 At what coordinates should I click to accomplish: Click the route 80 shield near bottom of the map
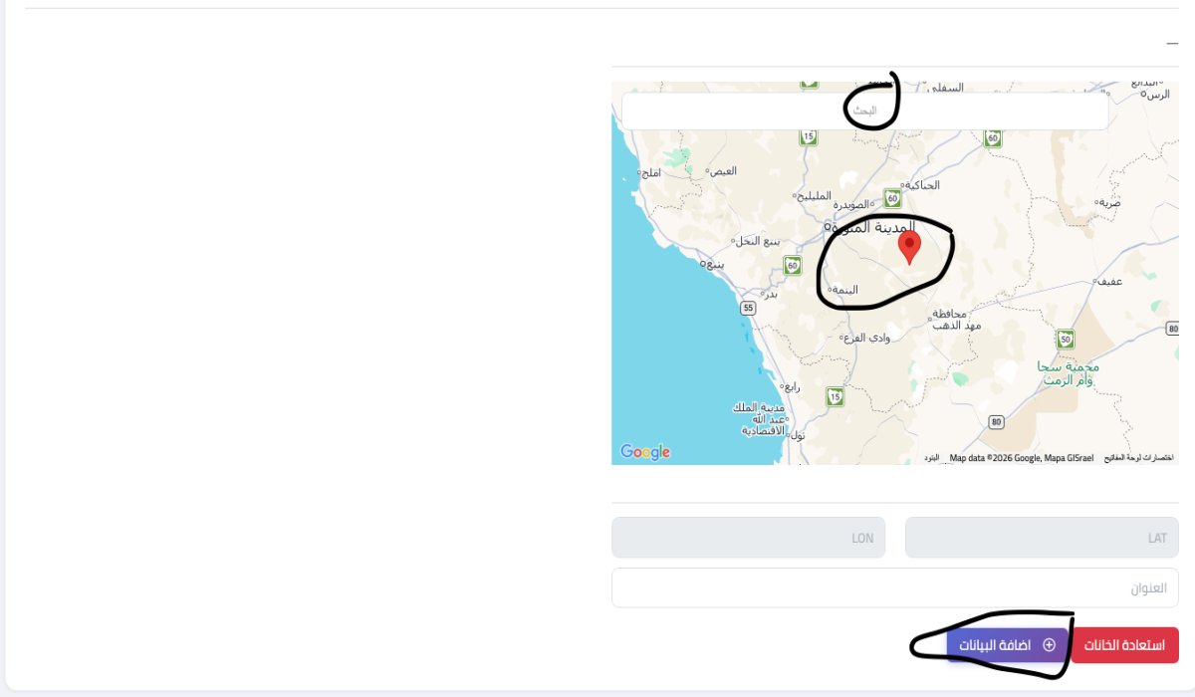997,422
